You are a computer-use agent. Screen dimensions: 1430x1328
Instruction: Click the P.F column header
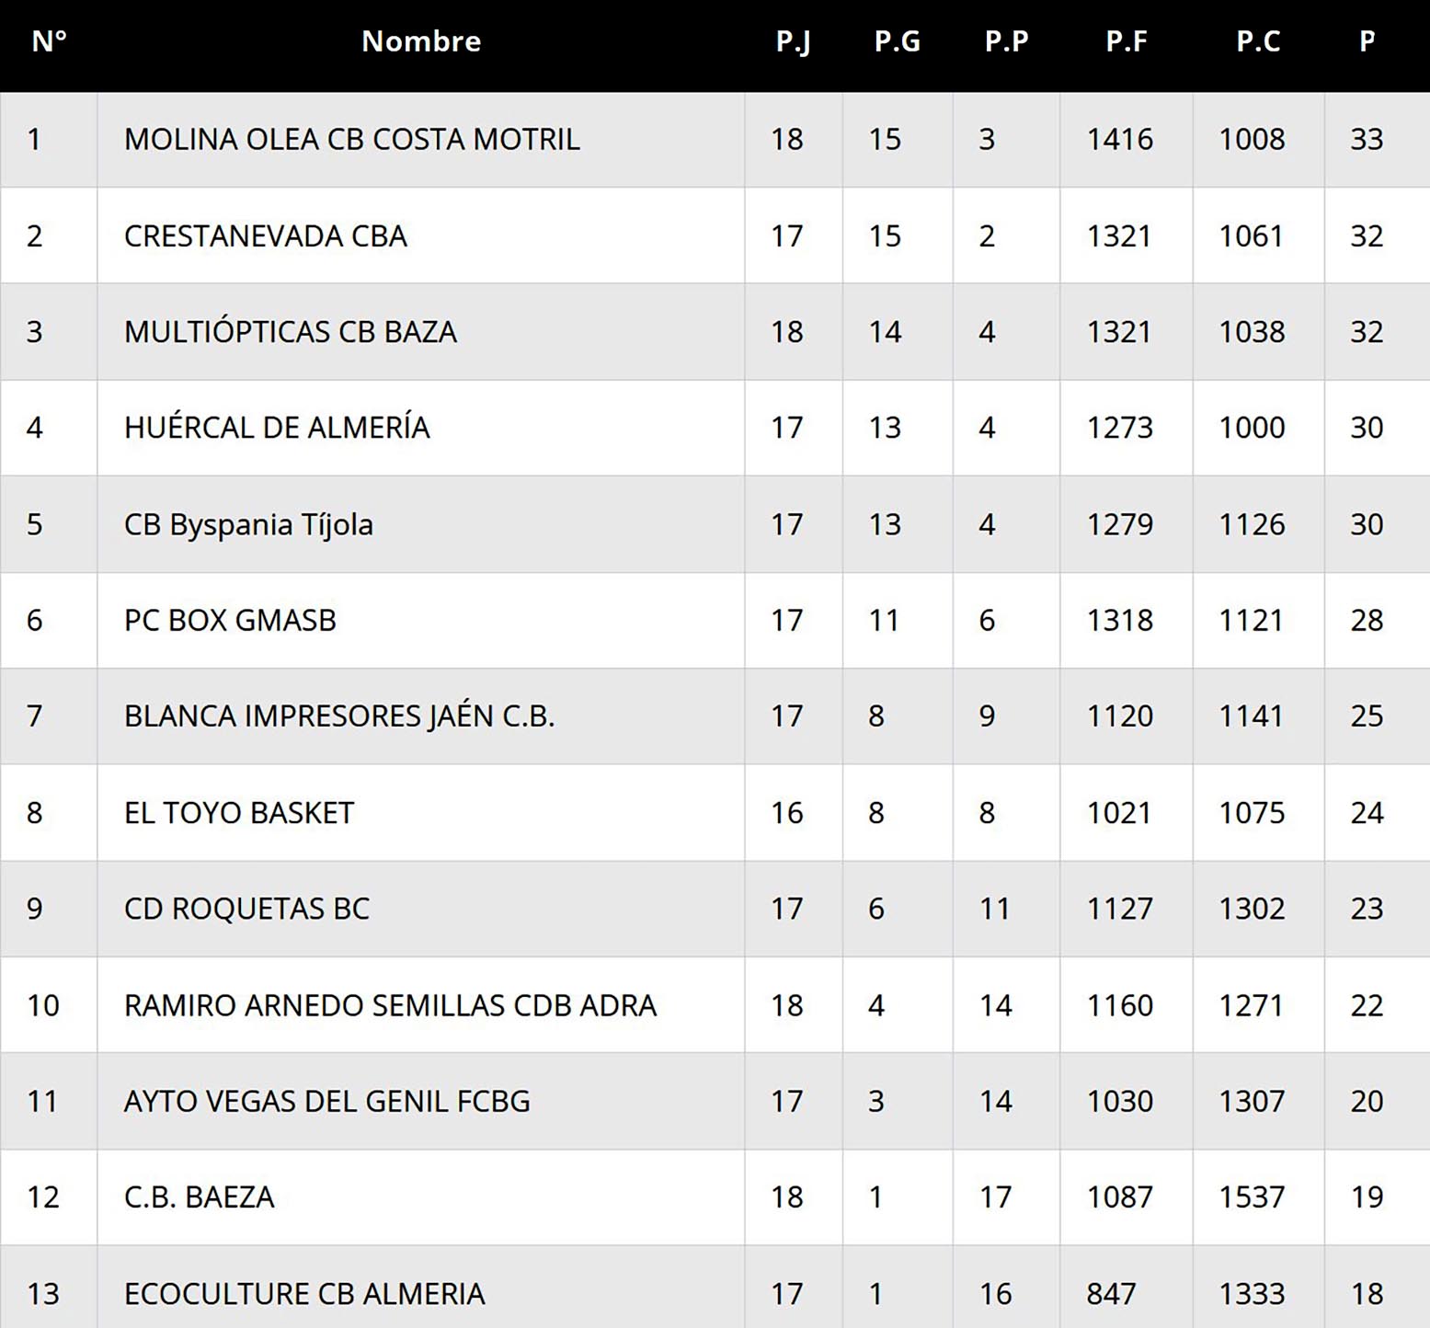pyautogui.click(x=1126, y=41)
